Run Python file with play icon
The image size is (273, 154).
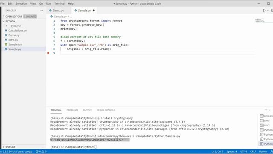click(264, 10)
